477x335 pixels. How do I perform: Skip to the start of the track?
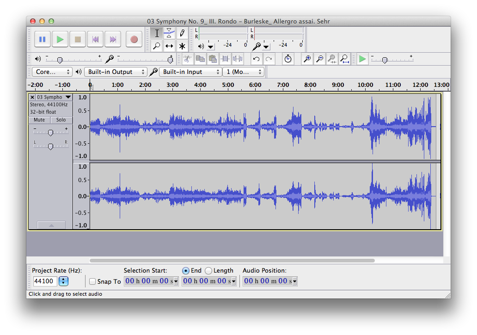96,40
